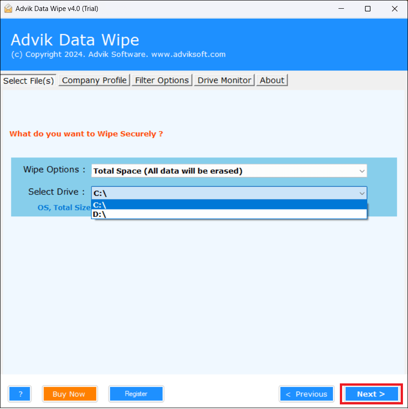The image size is (408, 409).
Task: Go to the Filter Options tab
Action: pos(162,81)
